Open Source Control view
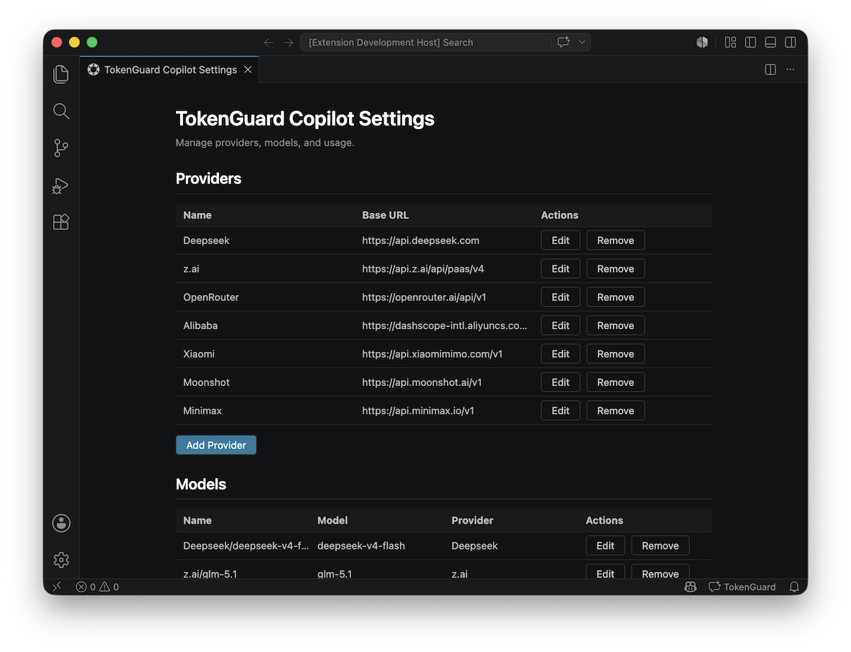The image size is (851, 652). click(x=61, y=148)
